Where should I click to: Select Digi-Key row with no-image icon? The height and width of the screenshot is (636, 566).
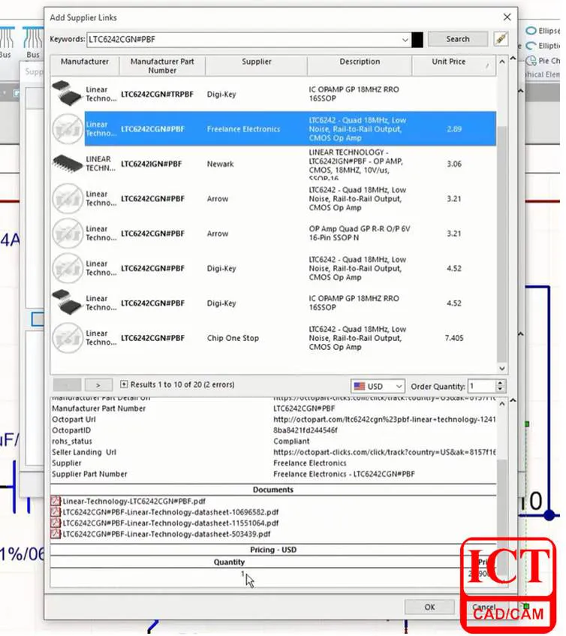tap(273, 269)
